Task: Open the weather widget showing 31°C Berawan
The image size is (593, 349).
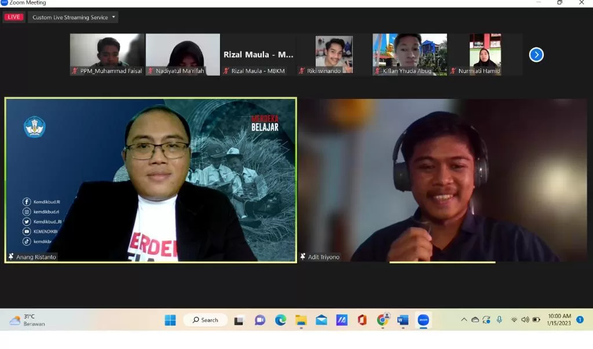Action: click(x=27, y=320)
